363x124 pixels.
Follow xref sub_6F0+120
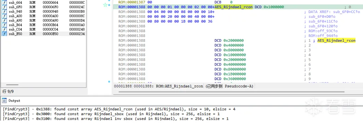click(x=323, y=26)
